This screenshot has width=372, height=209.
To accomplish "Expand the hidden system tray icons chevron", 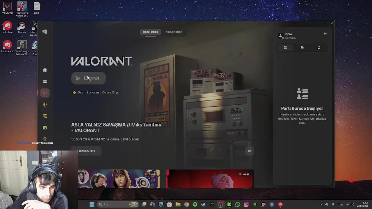I will pyautogui.click(x=321, y=204).
